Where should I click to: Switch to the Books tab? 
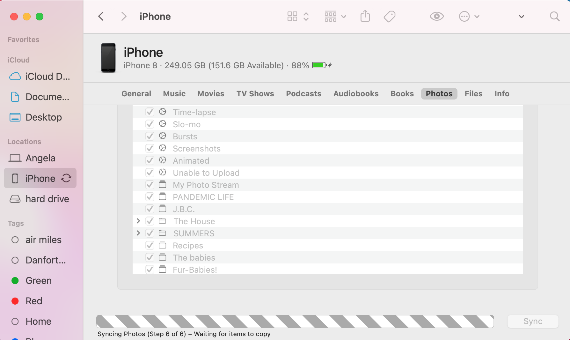[402, 94]
